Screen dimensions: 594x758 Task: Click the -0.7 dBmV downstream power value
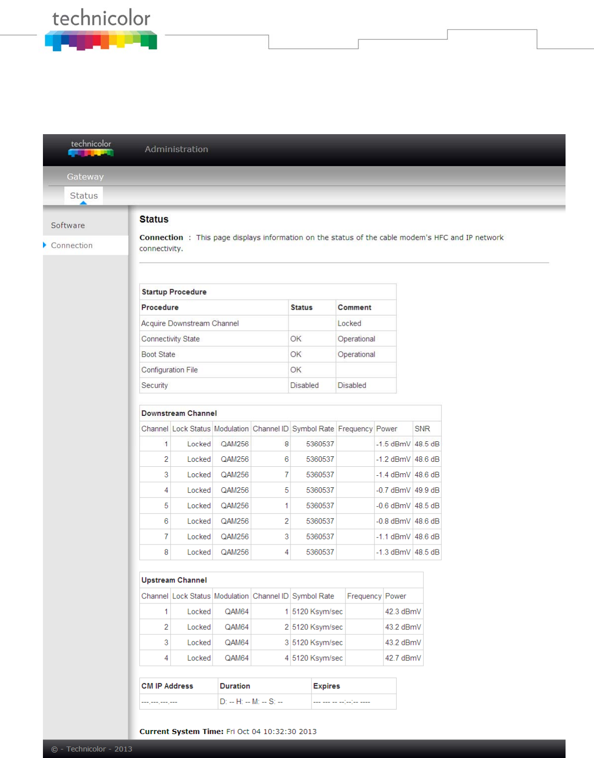pos(393,490)
